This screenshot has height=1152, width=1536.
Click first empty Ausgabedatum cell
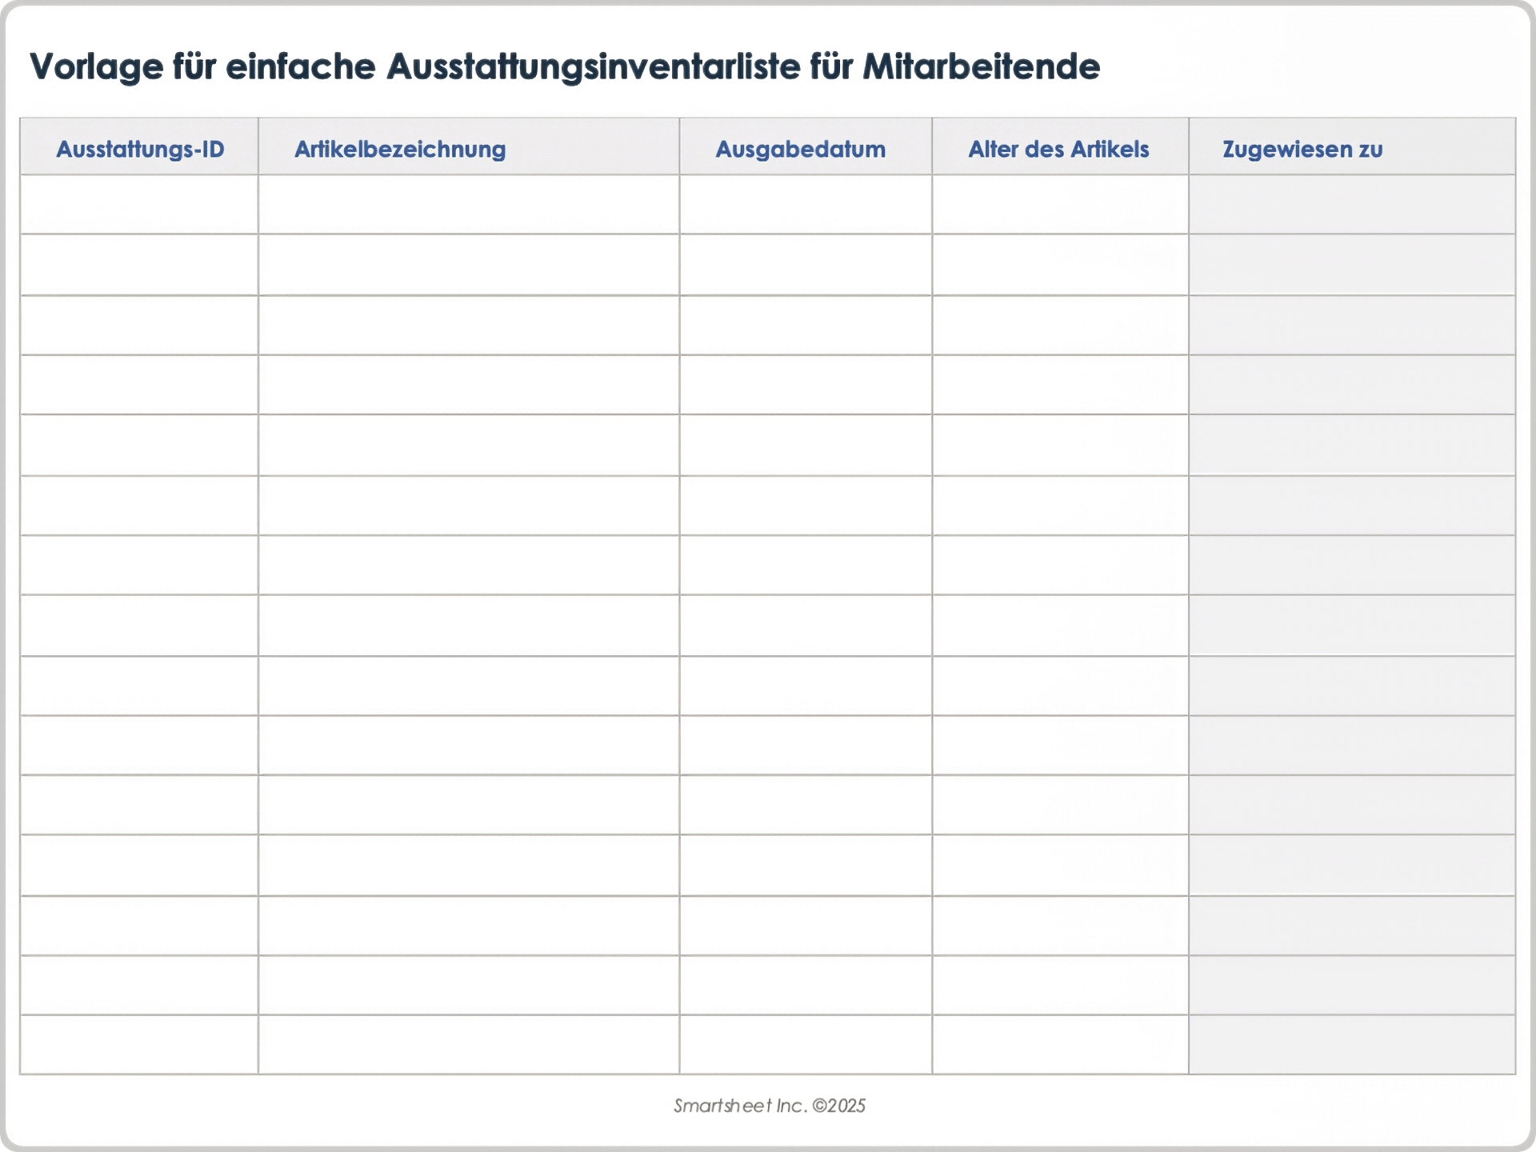(806, 205)
